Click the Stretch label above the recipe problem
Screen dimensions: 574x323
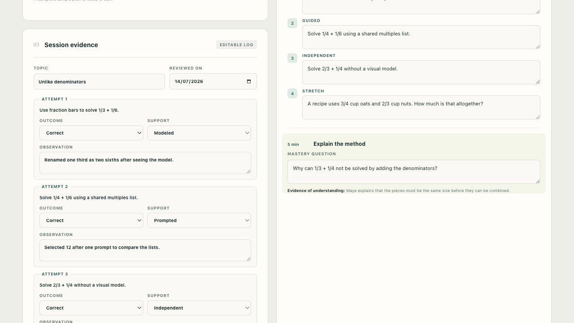point(313,91)
